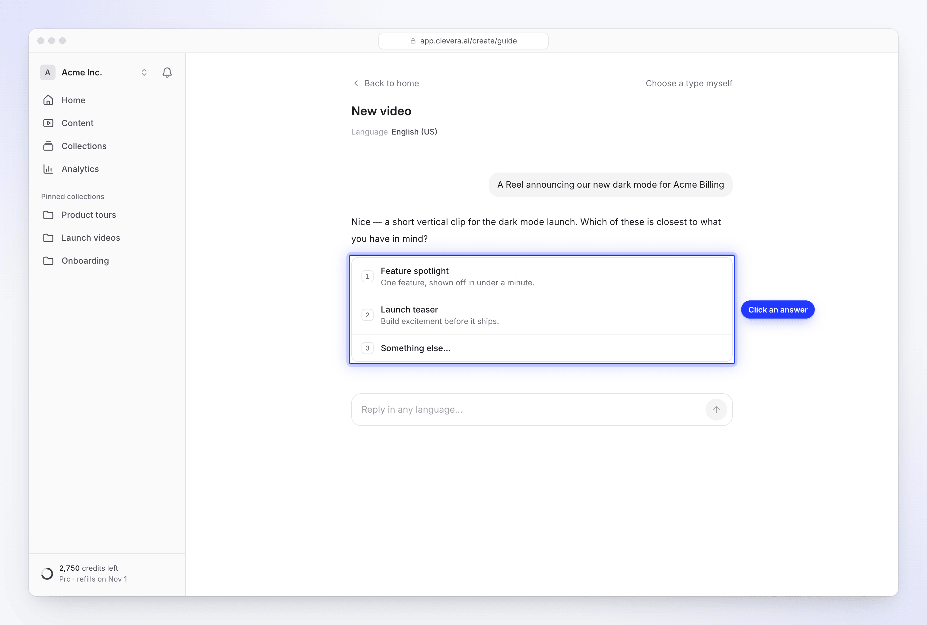This screenshot has width=927, height=625.
Task: Send the reply with the arrow button
Action: [716, 409]
